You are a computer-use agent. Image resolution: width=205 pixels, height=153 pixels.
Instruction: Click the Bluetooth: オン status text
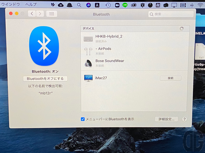point(45,71)
